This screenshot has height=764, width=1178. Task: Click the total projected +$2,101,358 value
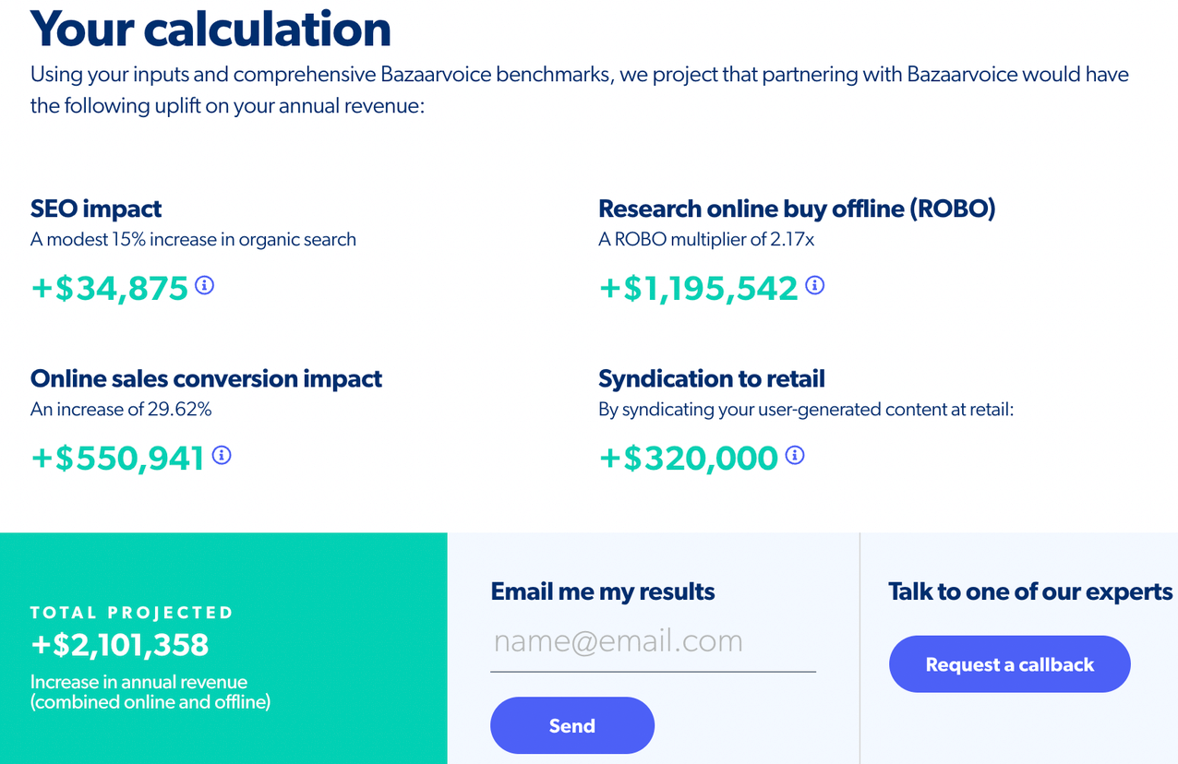120,646
